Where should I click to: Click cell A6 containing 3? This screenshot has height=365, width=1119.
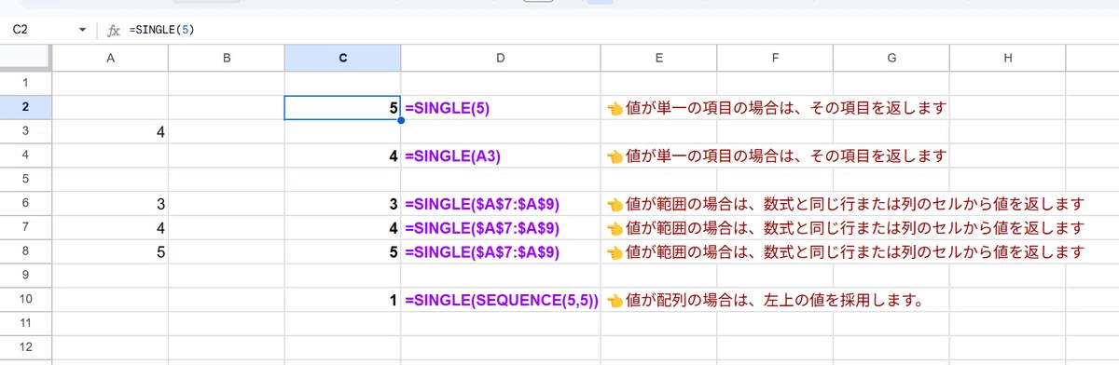[x=110, y=204]
